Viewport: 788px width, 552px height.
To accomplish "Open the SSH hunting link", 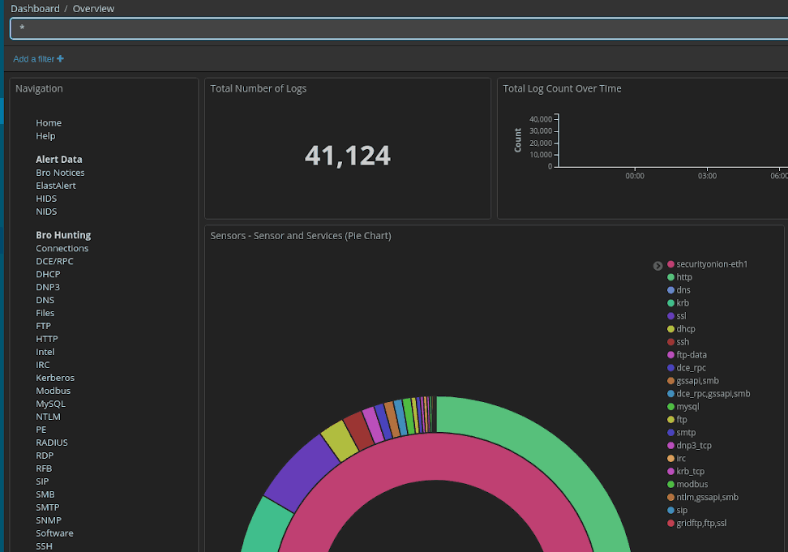I will tap(45, 546).
